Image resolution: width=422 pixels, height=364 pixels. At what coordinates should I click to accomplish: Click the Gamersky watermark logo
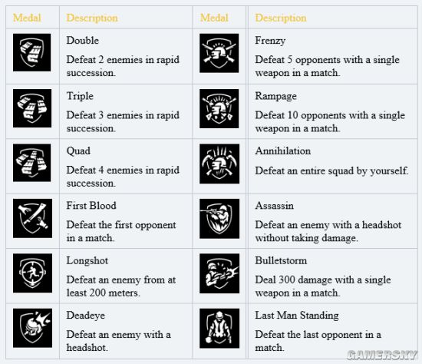382,355
